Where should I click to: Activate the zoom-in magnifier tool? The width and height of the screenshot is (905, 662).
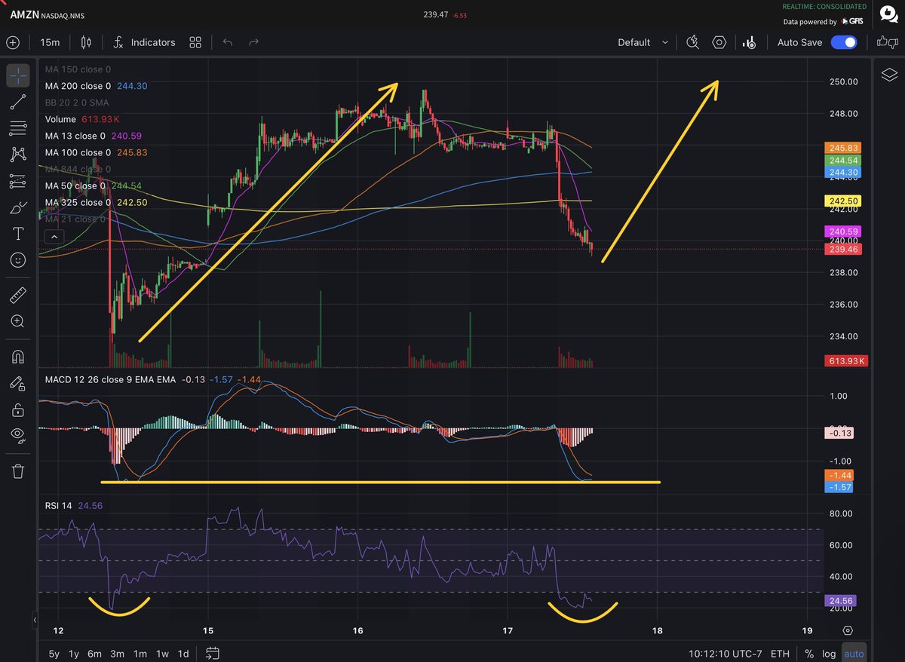18,321
